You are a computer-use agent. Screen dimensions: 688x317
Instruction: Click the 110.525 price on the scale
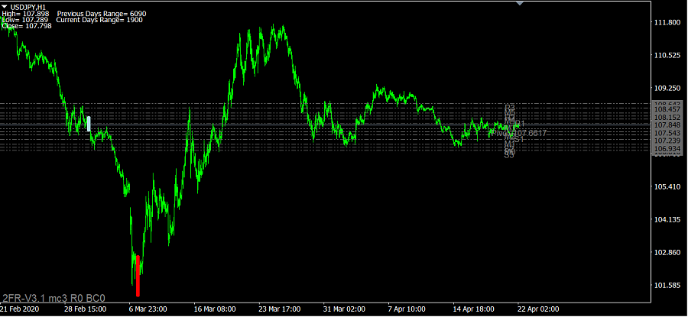click(x=668, y=55)
